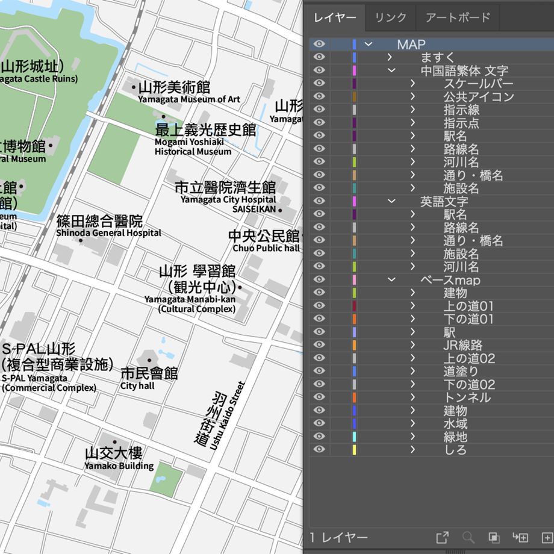Screen dimensions: 554x554
Task: Click the 市民會館 map label
Action: tap(149, 373)
